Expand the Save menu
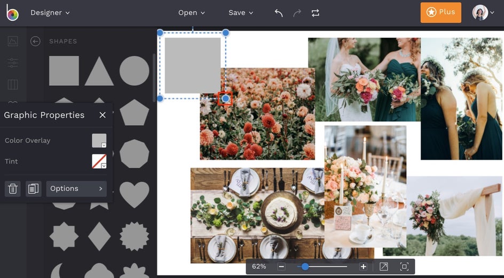 point(241,13)
